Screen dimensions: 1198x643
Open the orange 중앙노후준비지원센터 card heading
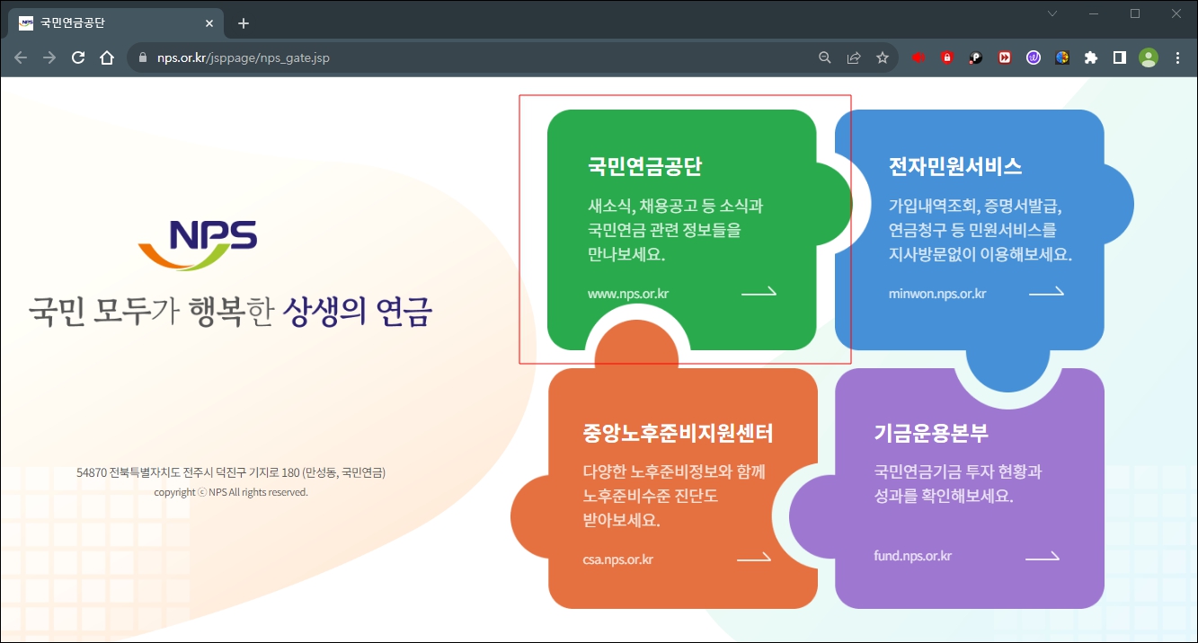pyautogui.click(x=678, y=434)
